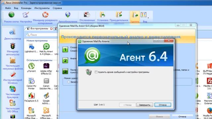This screenshot has width=212, height=119.
Task: Click the Поиск search field
Action: click(42, 35)
